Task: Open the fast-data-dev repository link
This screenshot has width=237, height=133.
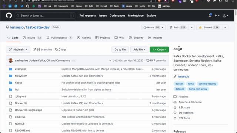Action: [x=38, y=27]
